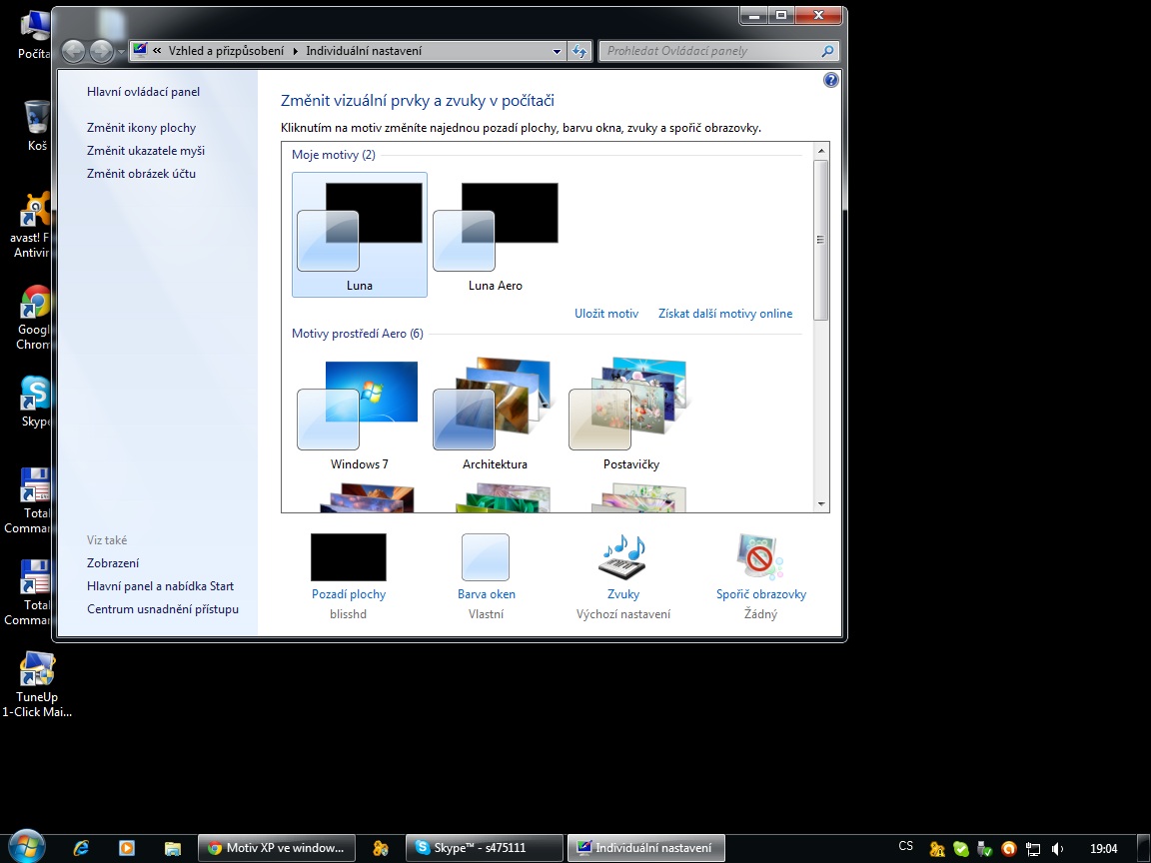Click Vzhled a přizpůsobení breadcrumb
Screen dimensions: 1151x863
[226, 51]
